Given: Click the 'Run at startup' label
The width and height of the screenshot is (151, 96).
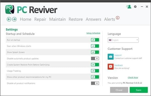Looking at the screenshot, I should 14,40.
